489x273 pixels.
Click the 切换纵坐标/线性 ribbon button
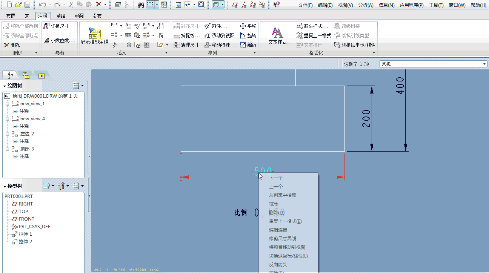355,45
